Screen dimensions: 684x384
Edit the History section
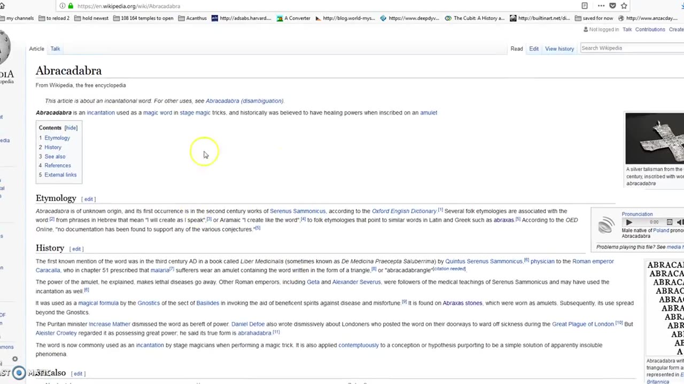[x=76, y=249]
